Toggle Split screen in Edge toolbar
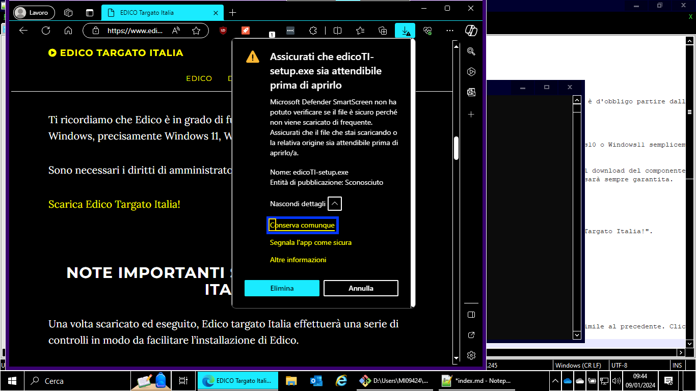The image size is (696, 391). pyautogui.click(x=337, y=31)
